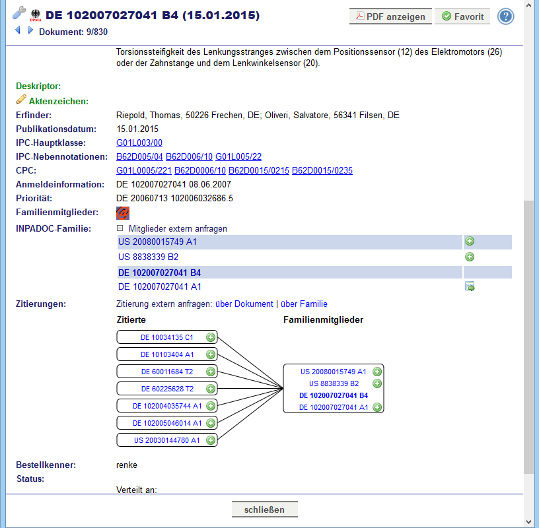This screenshot has width=539, height=528.
Task: Click the schließen button
Action: tap(265, 510)
